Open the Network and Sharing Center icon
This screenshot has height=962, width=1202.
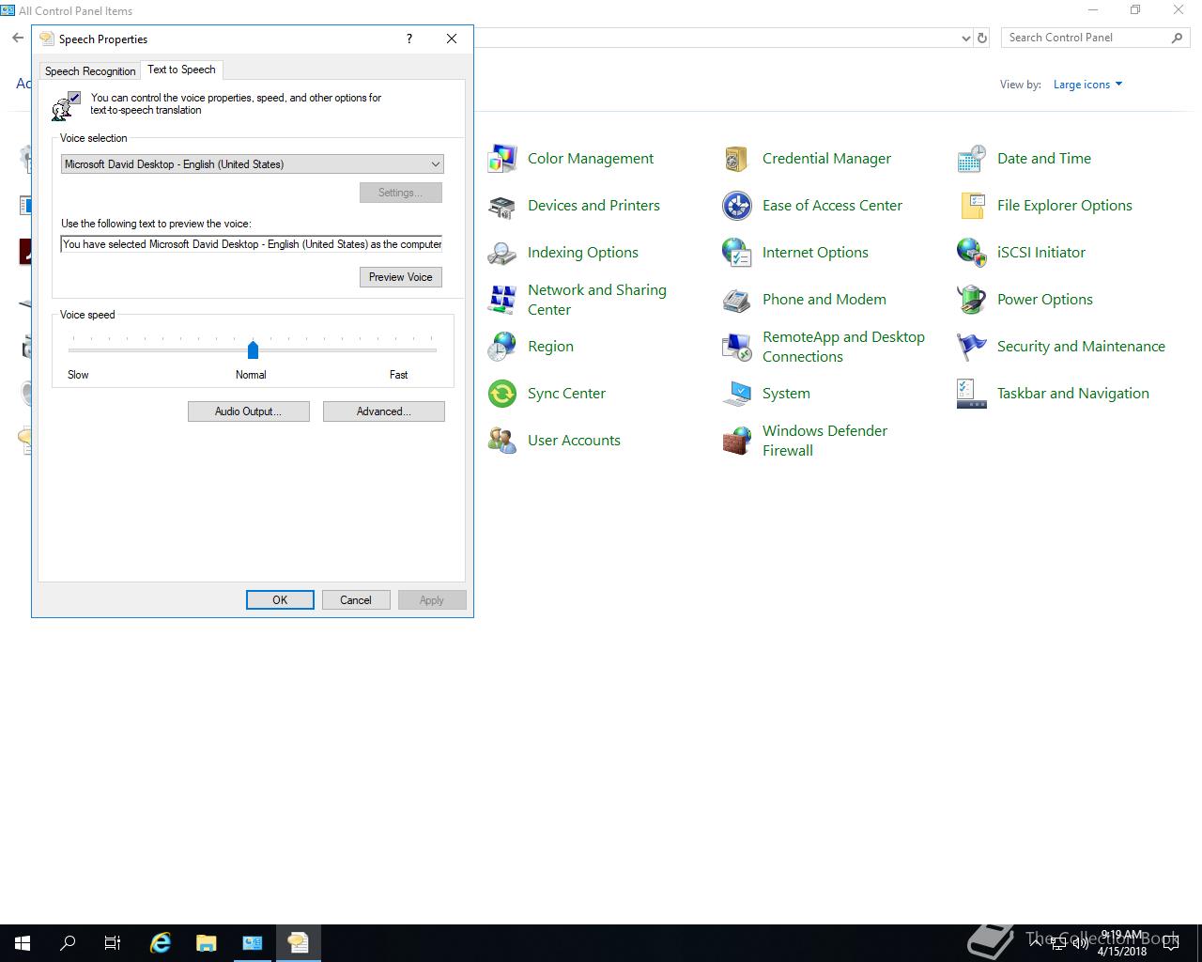click(502, 300)
